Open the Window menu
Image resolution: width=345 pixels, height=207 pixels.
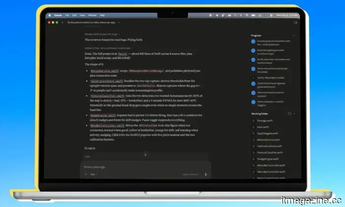[x=93, y=15]
